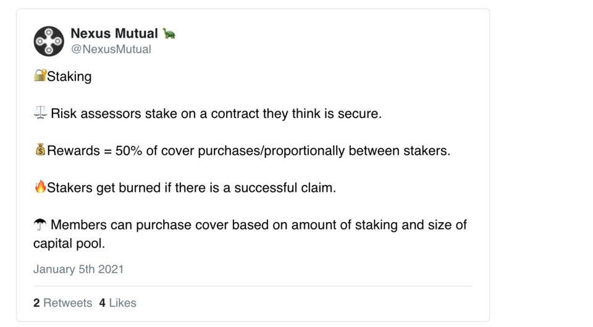Open the January 5th 2021 timestamp
This screenshot has height=327, width=593.
[x=78, y=270]
